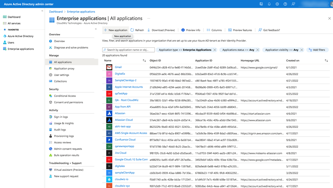333x188 pixels.
Task: Click the New application button
Action: point(115,30)
